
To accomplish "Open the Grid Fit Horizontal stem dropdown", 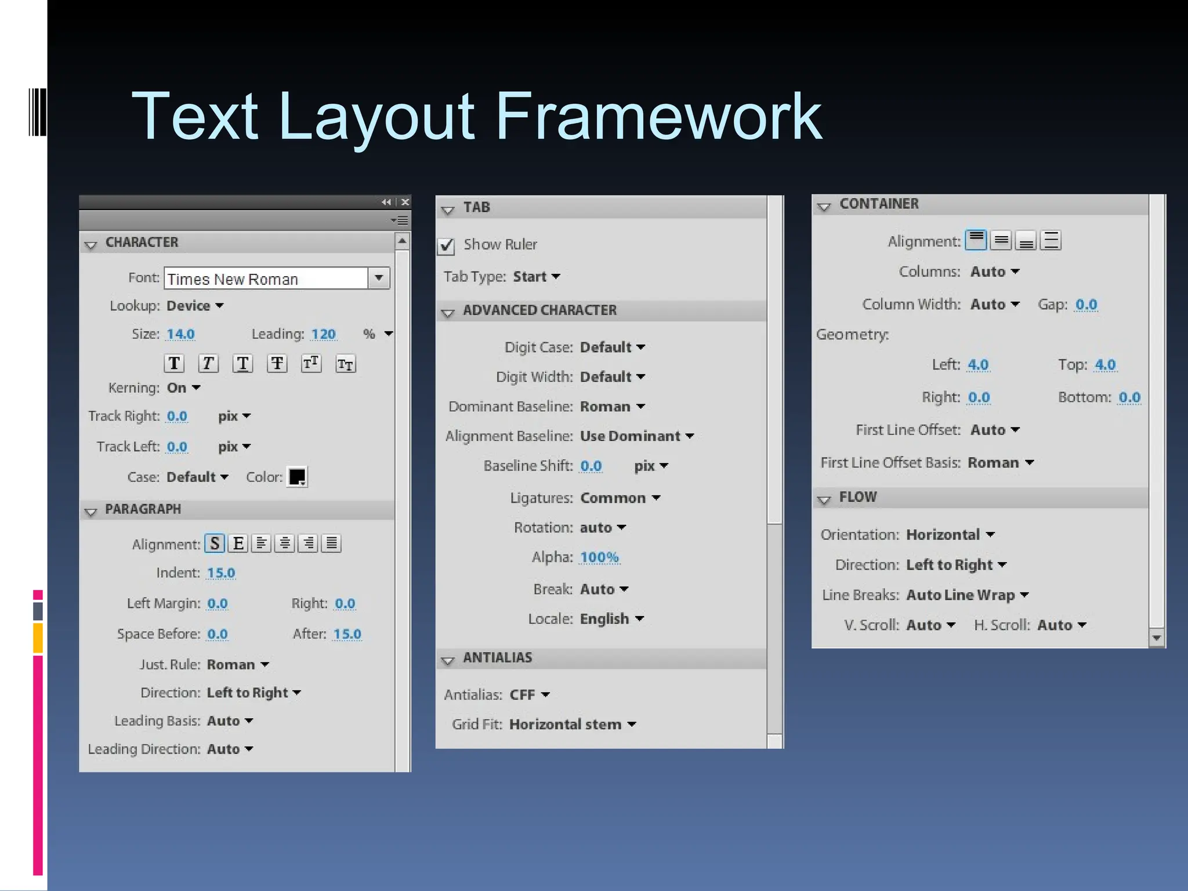I will click(x=573, y=725).
